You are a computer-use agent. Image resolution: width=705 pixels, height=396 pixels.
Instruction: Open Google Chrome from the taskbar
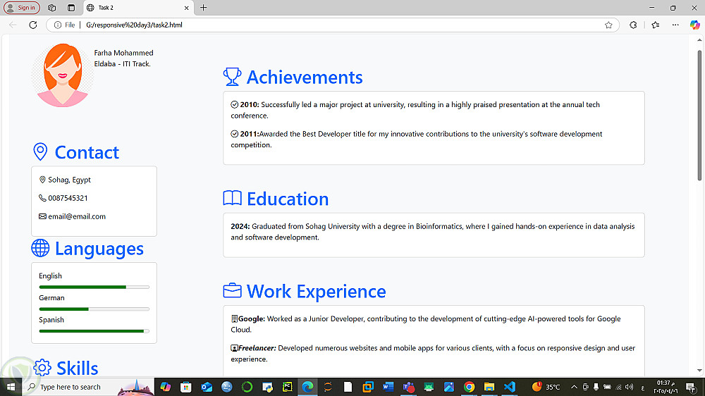point(469,387)
